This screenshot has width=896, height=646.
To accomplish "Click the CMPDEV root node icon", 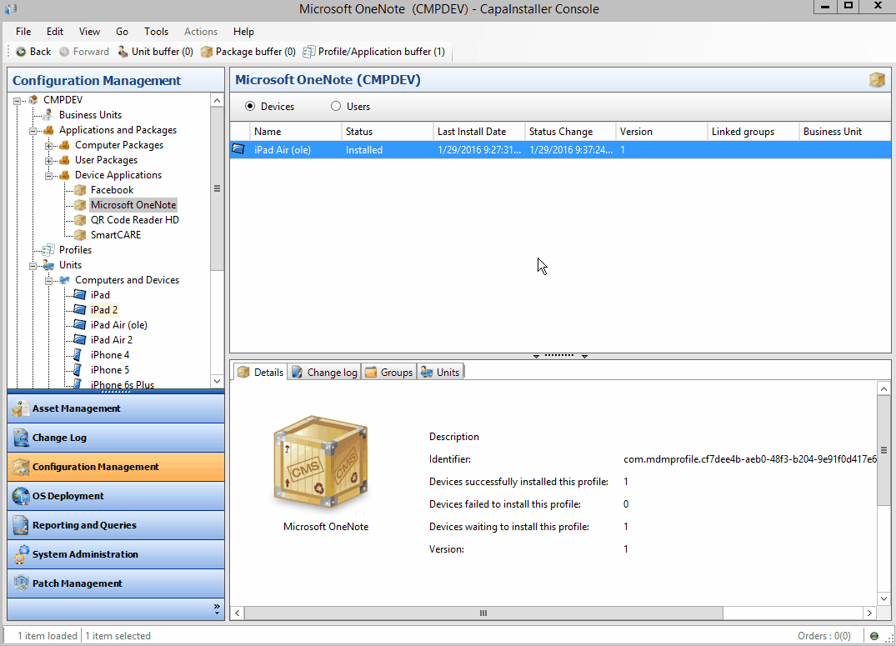I will tap(33, 99).
